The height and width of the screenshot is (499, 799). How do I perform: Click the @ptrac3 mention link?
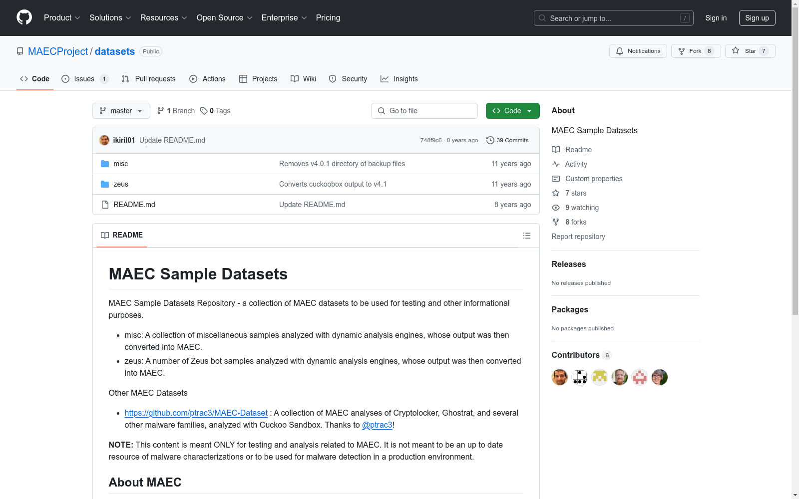[377, 425]
